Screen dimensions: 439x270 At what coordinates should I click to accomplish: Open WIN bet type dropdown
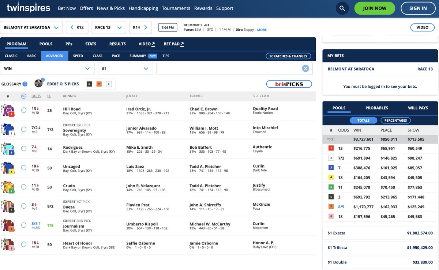click(x=47, y=68)
